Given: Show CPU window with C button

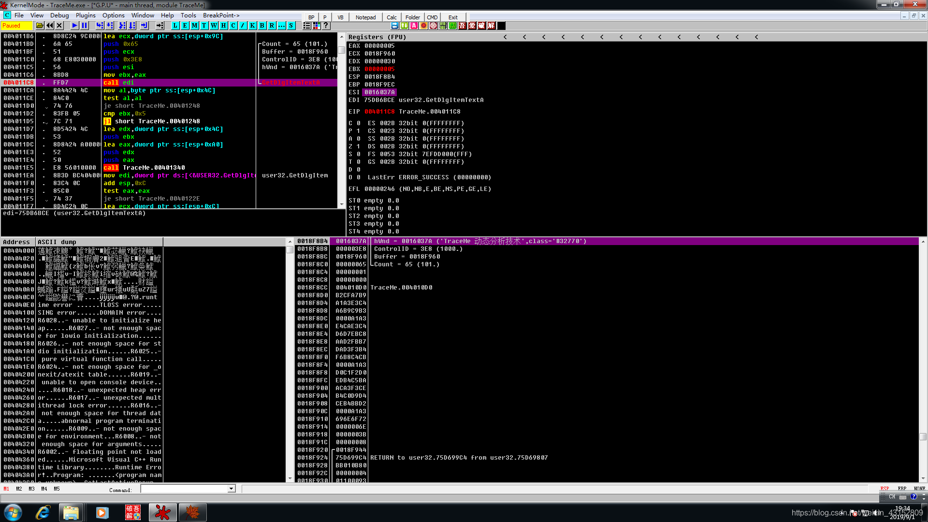Looking at the screenshot, I should coord(233,26).
